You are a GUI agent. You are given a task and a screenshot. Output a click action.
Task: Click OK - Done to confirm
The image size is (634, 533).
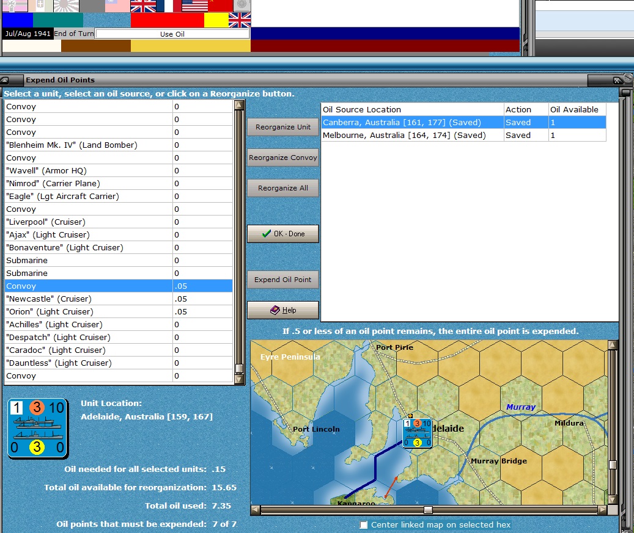point(283,234)
